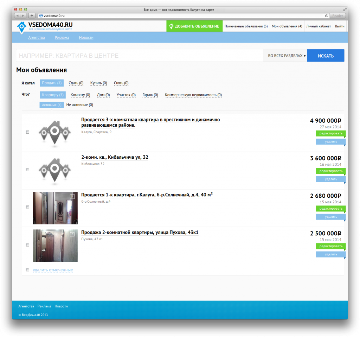
Task: Expand the Во всех разделах dropdown
Action: (x=287, y=56)
